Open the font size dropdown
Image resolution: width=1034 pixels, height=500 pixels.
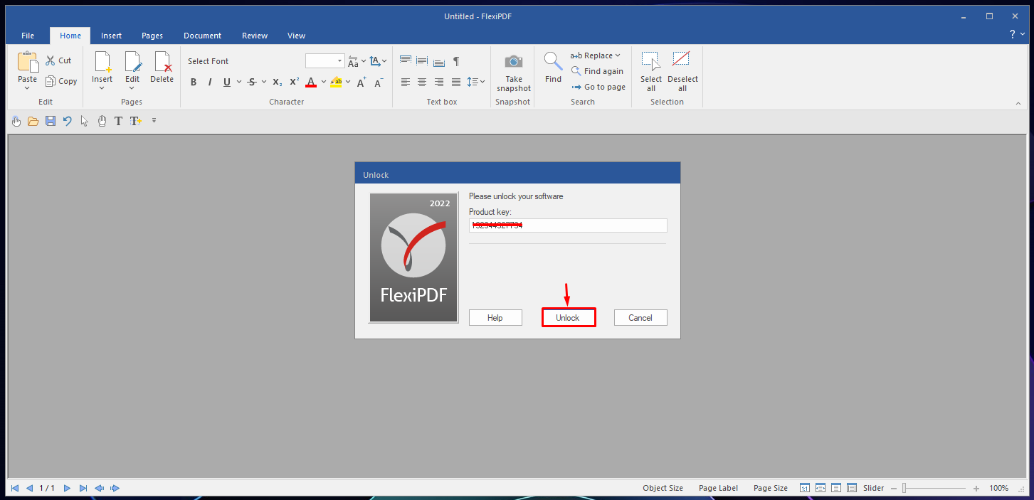[340, 61]
